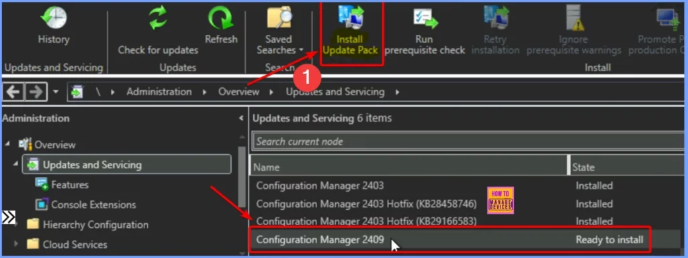Open the arrow after Updates and Servicing breadcrumb
This screenshot has height=258, width=688.
click(x=398, y=92)
